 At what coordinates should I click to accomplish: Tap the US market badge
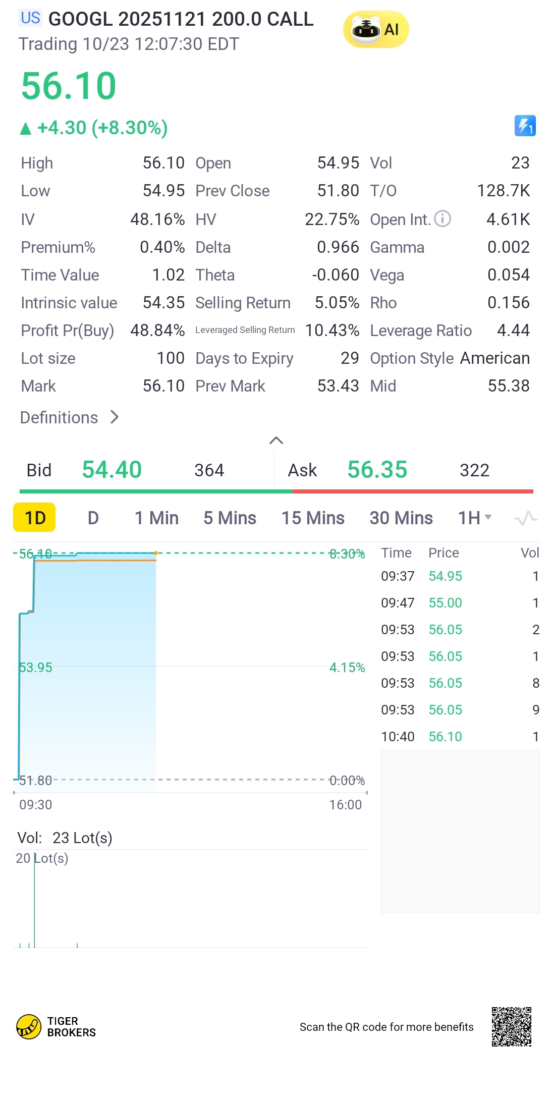(30, 18)
